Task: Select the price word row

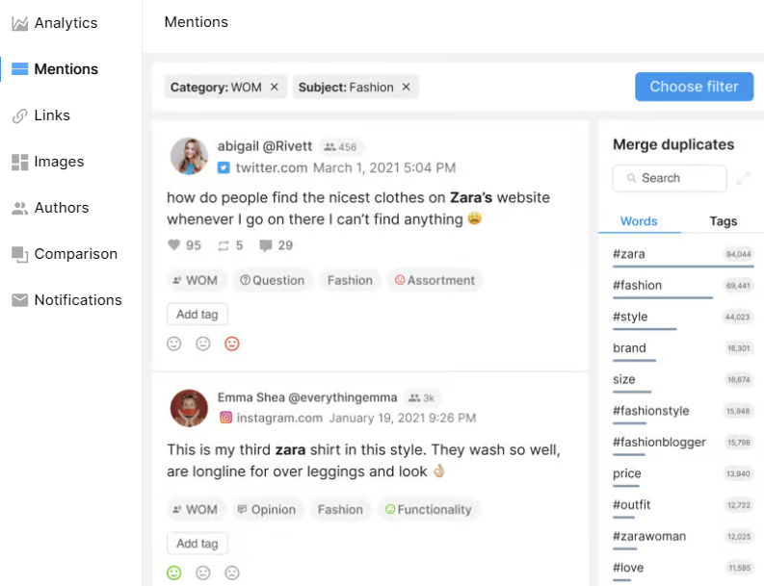Action: click(x=683, y=476)
